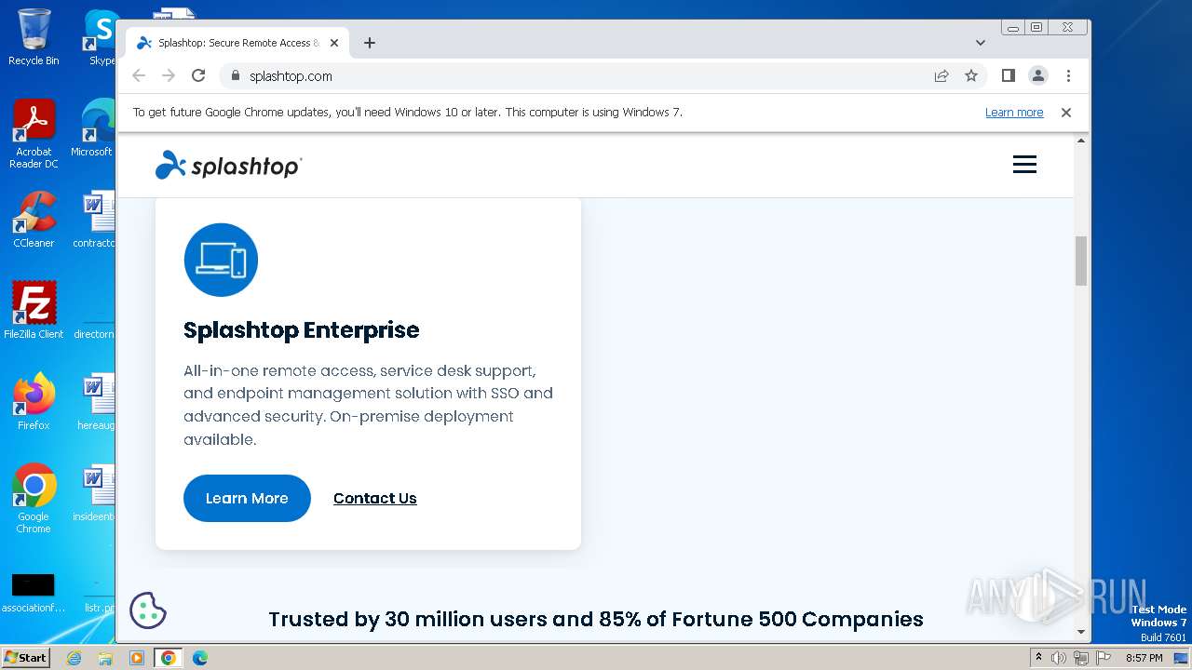This screenshot has height=670, width=1192.
Task: Click scrollbar down arrow
Action: pos(1081,632)
